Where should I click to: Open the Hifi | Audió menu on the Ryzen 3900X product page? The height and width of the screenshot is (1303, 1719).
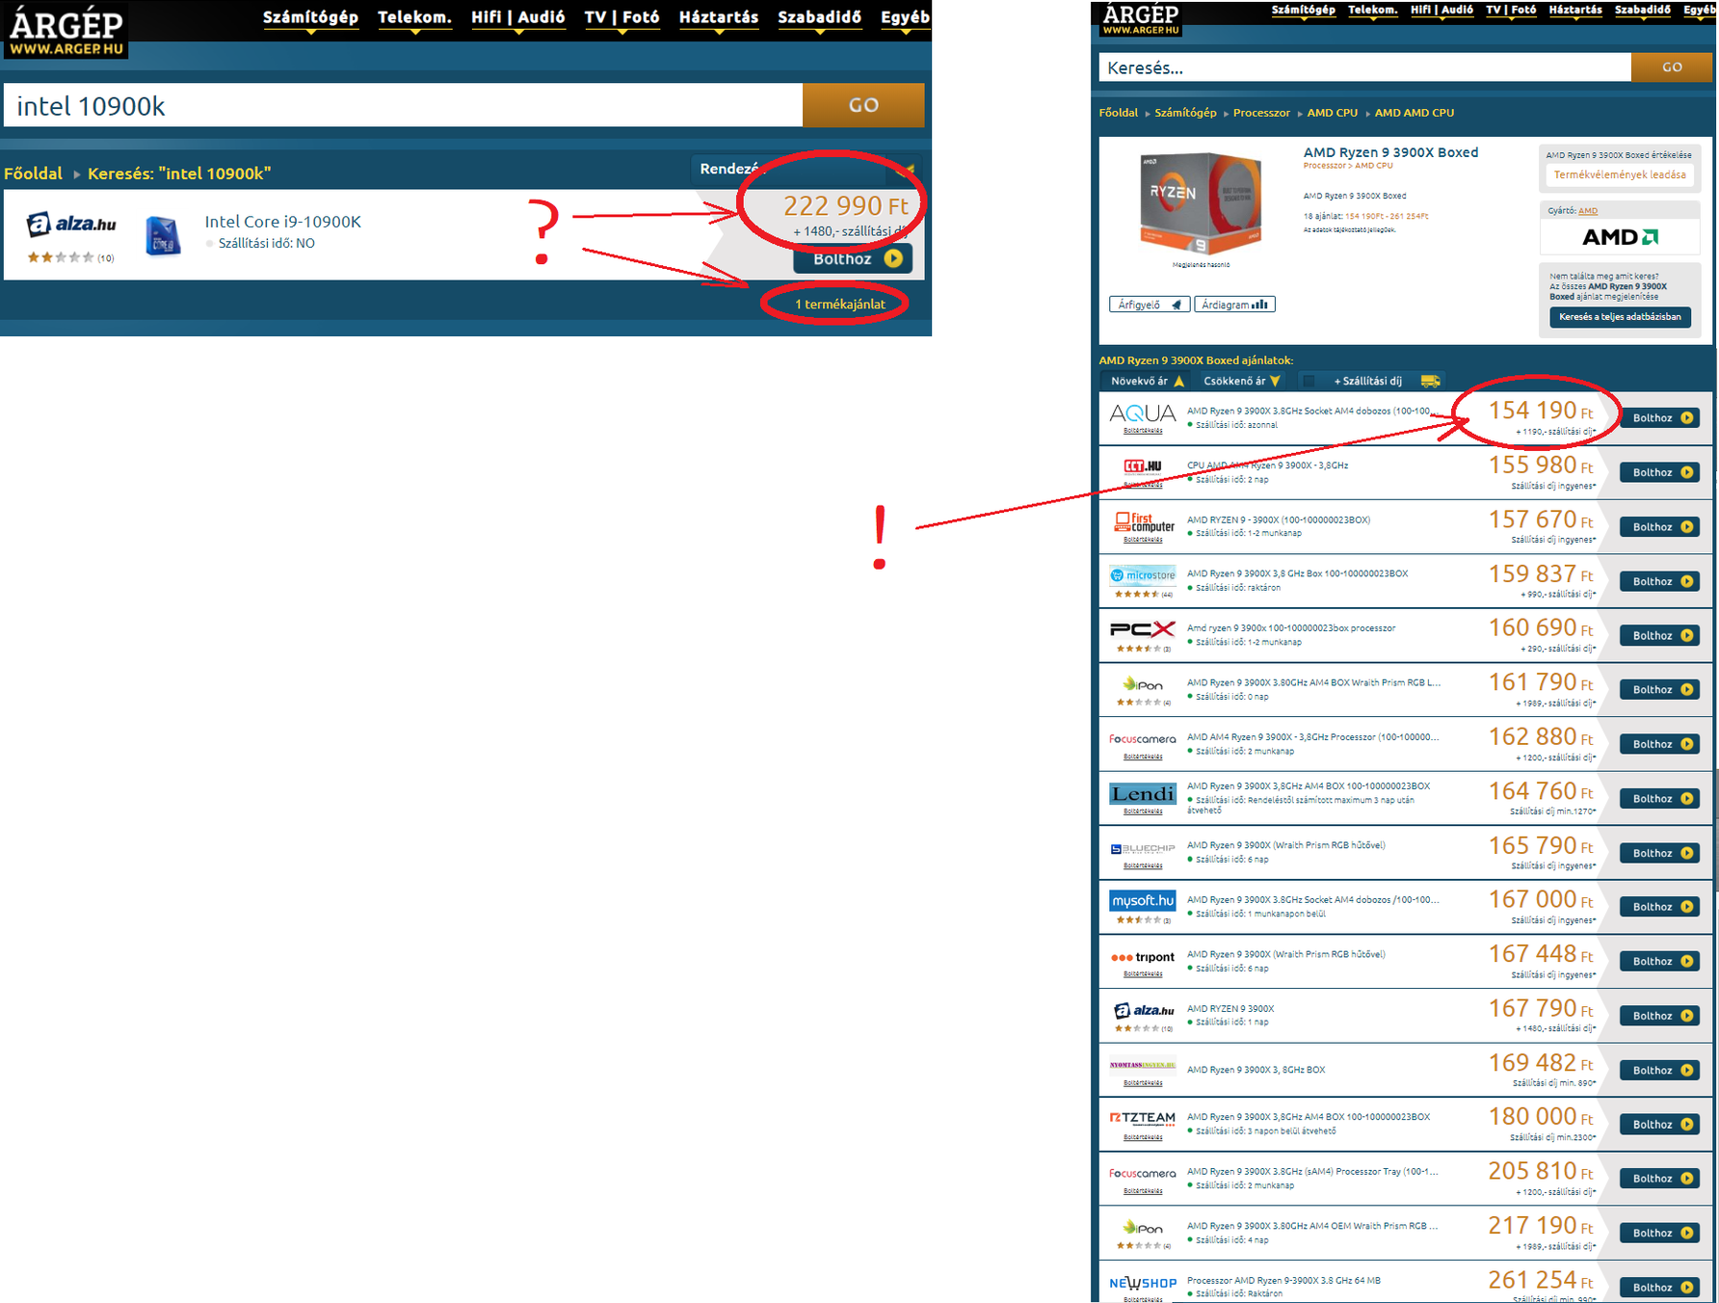1441,11
